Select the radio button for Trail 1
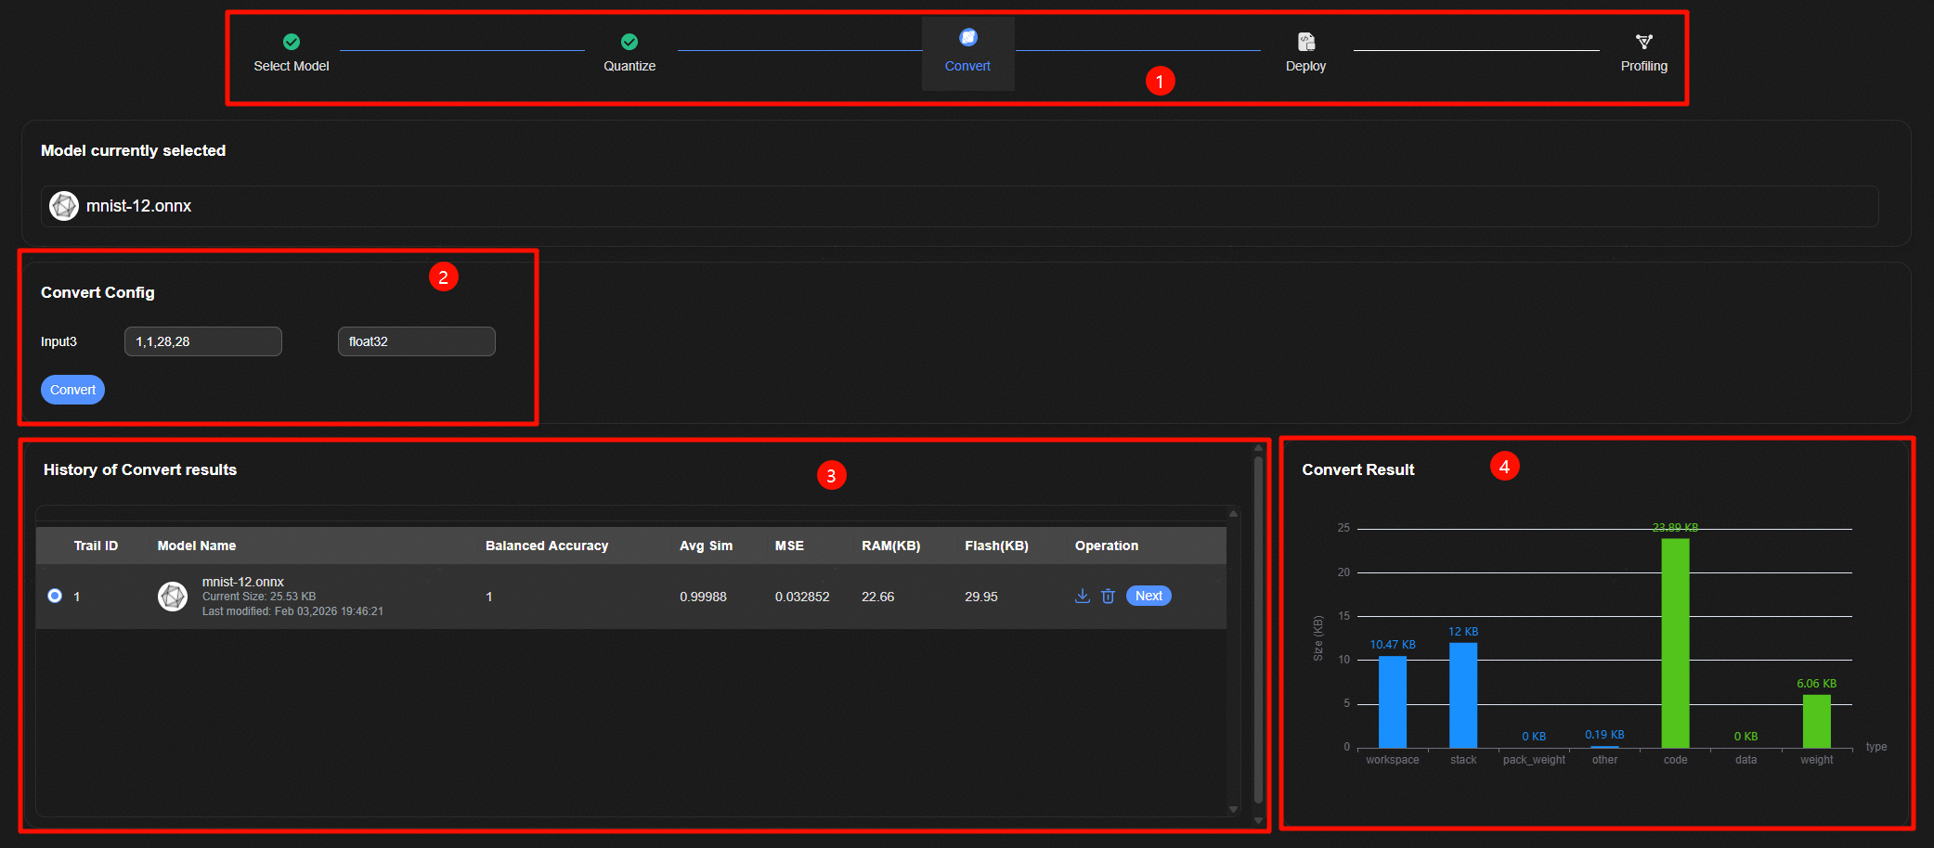The width and height of the screenshot is (1934, 848). (55, 596)
